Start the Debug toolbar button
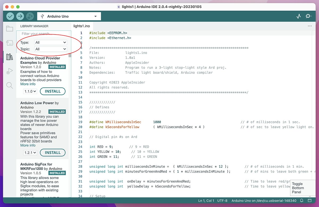This screenshot has width=319, height=207. (30, 16)
